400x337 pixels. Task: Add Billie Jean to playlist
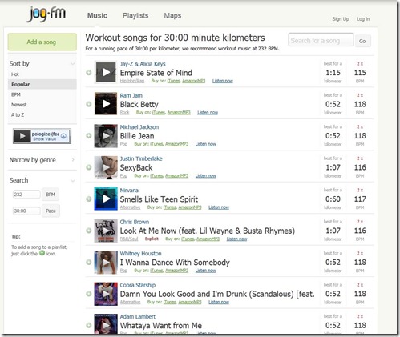(89, 136)
